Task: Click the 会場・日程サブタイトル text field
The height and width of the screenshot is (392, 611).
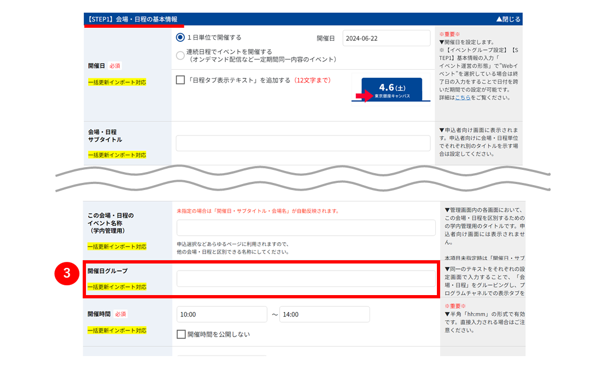Action: coord(303,143)
